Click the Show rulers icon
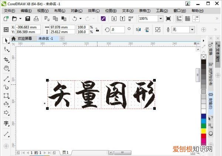The image size is (222, 156). click(x=179, y=19)
